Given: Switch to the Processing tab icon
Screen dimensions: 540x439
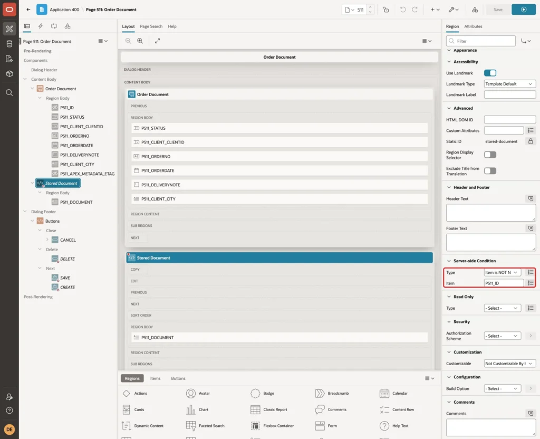Looking at the screenshot, I should tap(54, 26).
